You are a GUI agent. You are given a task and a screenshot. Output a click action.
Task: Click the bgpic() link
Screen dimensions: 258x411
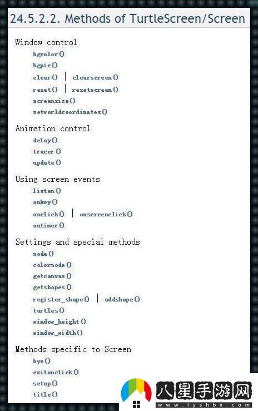[x=45, y=65]
